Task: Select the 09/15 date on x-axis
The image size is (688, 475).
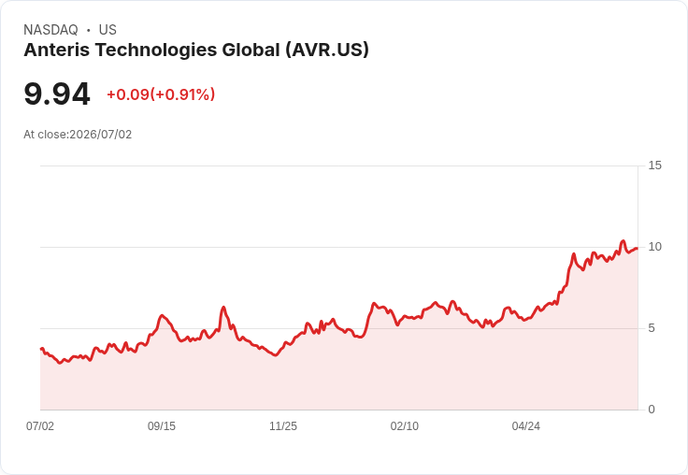Action: (x=162, y=426)
